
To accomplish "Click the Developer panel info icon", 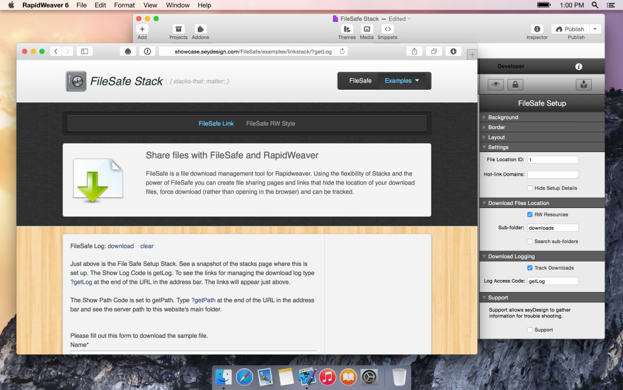I will point(578,66).
